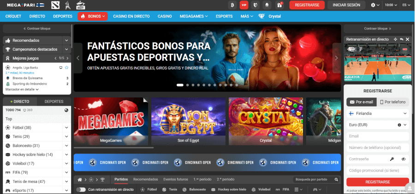Click the cricket batsman icon in header
The image size is (415, 194).
68,5
